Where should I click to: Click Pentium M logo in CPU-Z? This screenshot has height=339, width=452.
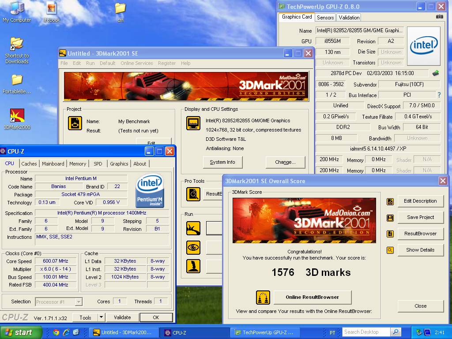[150, 190]
